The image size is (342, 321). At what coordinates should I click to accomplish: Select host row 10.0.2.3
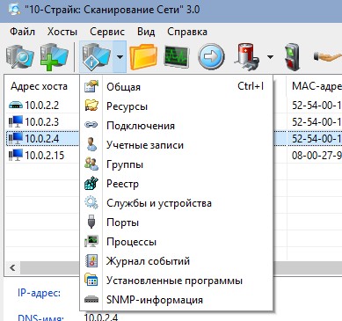[x=42, y=121]
